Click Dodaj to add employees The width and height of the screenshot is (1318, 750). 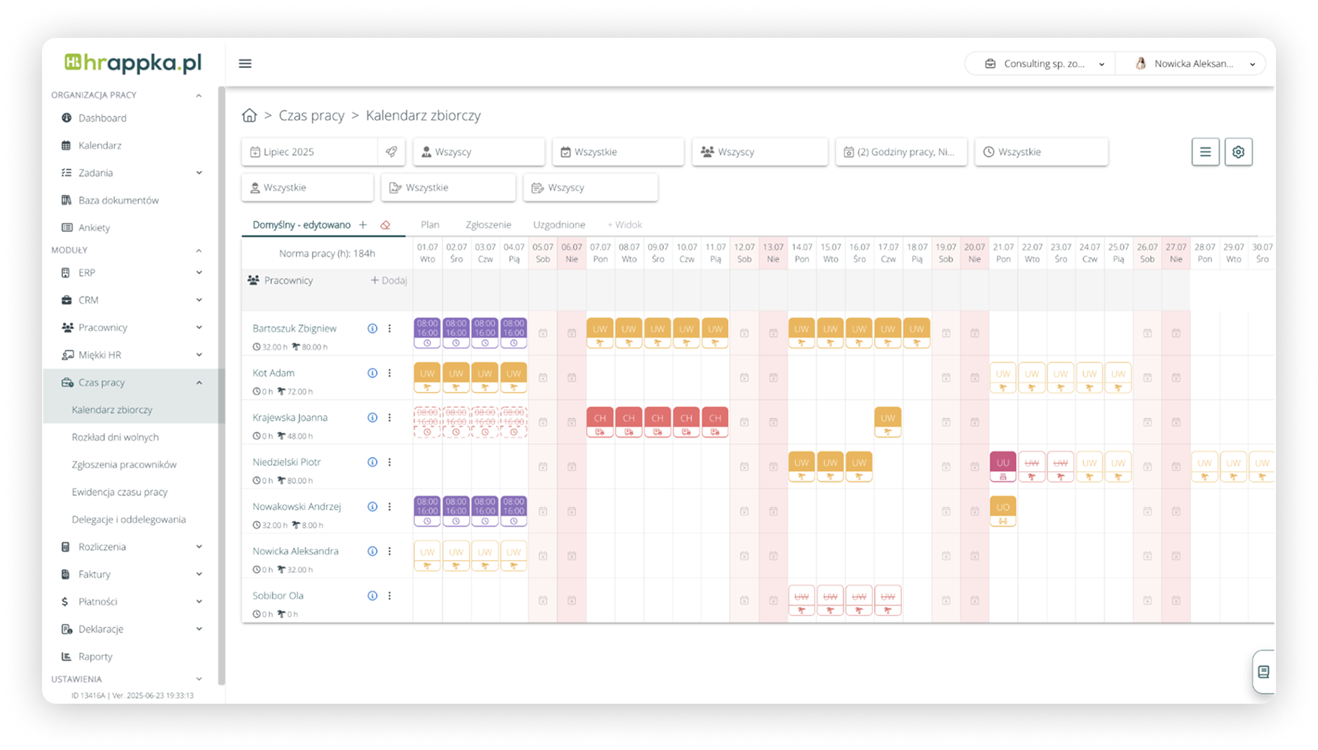click(x=388, y=280)
